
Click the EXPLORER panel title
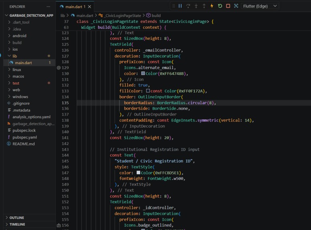pyautogui.click(x=17, y=6)
